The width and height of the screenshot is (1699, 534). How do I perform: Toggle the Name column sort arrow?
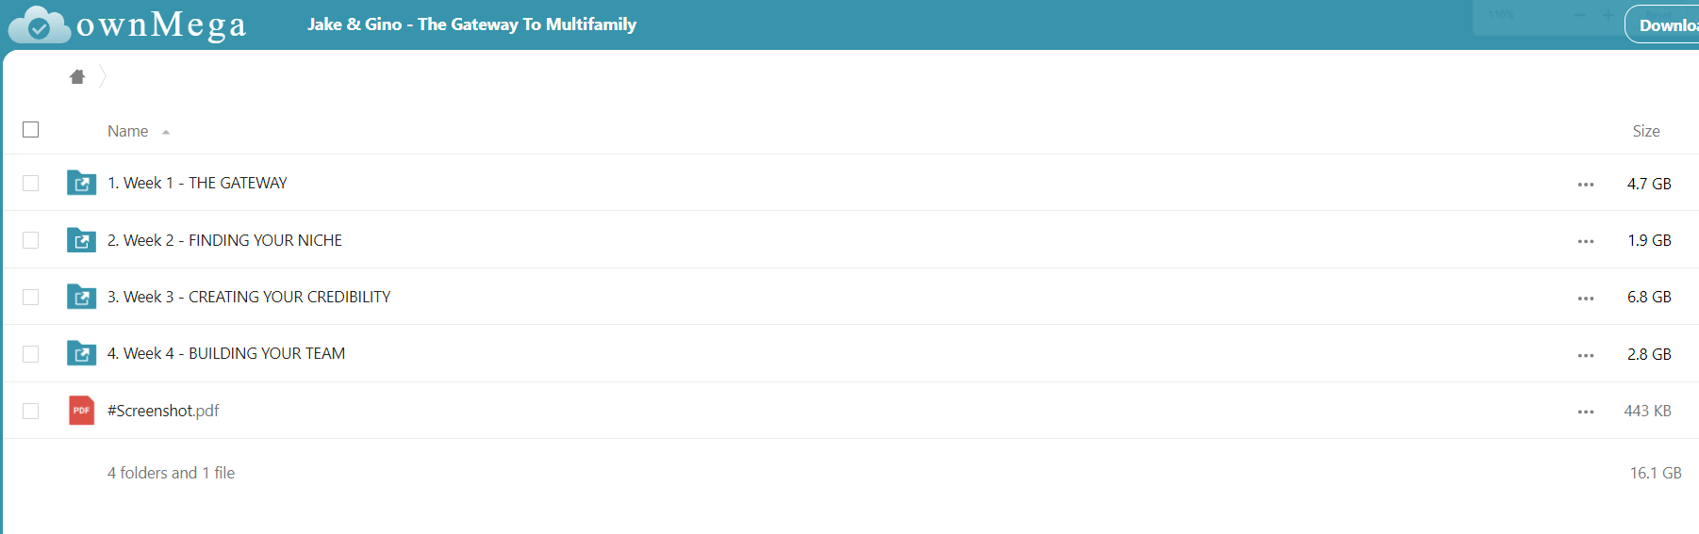click(x=166, y=133)
